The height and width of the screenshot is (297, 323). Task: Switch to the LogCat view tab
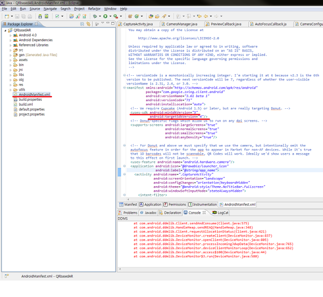click(x=220, y=213)
